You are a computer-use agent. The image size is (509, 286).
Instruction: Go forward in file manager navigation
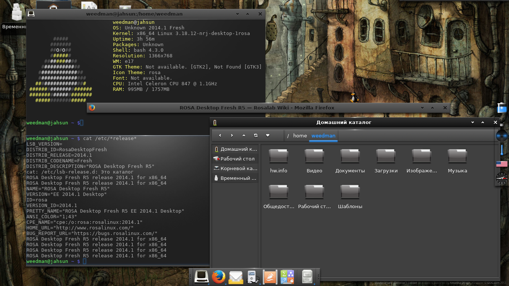[x=232, y=136]
